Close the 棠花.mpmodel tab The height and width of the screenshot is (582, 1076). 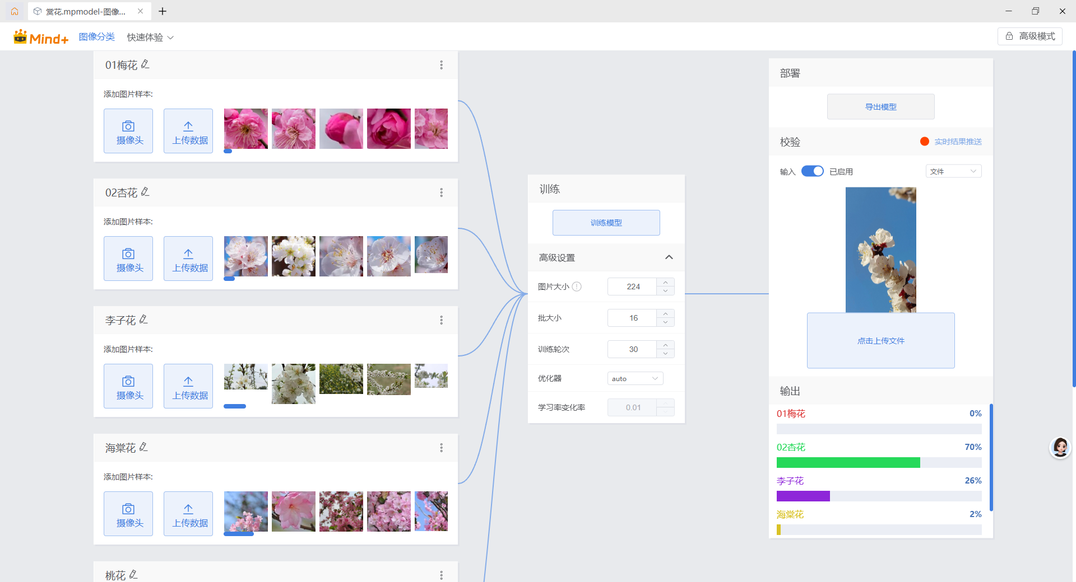pos(141,11)
